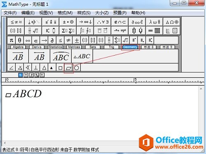Open the relational symbols palette (≤≠≈)
This screenshot has width=206, height=154.
[x=16, y=22]
